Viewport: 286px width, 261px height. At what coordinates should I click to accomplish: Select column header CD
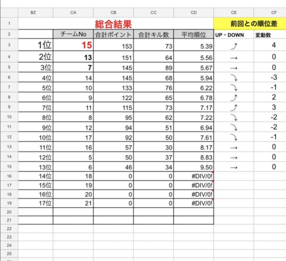tap(193, 12)
